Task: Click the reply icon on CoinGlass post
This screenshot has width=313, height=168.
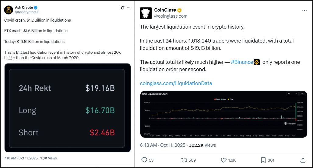Action: pyautogui.click(x=144, y=160)
